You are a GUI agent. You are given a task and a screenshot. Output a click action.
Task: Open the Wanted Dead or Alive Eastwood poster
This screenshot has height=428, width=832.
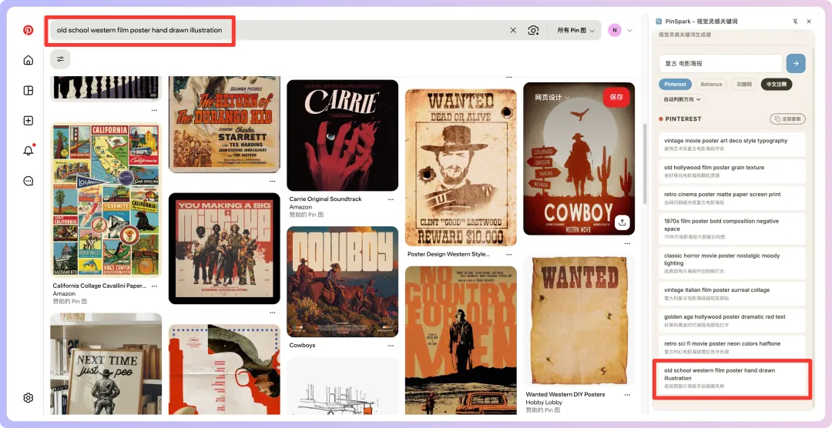(461, 167)
